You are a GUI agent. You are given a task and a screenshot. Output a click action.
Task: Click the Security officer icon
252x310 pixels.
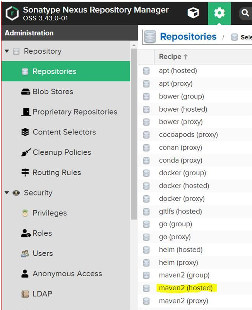[16, 193]
